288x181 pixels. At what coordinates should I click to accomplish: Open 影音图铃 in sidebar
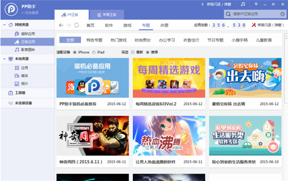27,50
